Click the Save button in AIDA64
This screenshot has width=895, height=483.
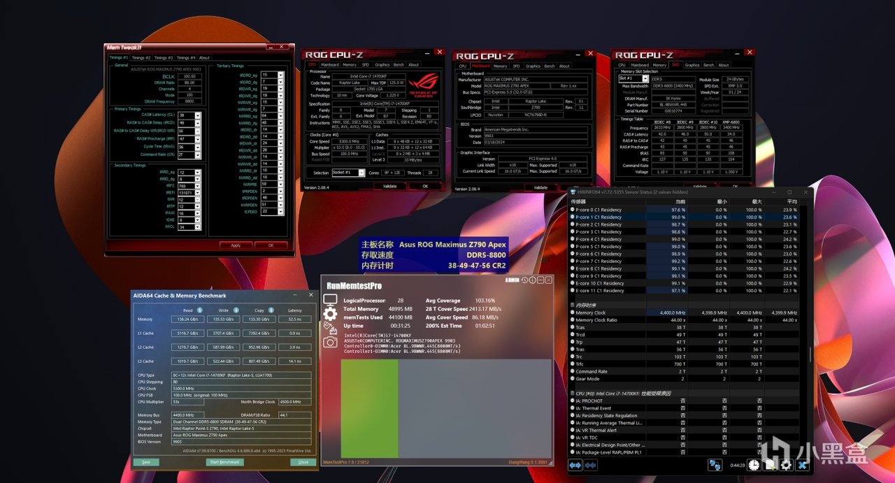point(145,462)
